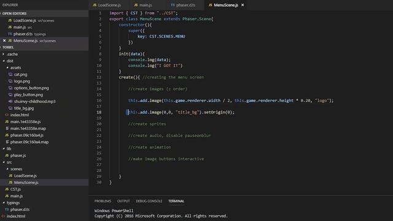
Task: Open CST.js in the src folder
Action: pyautogui.click(x=15, y=189)
